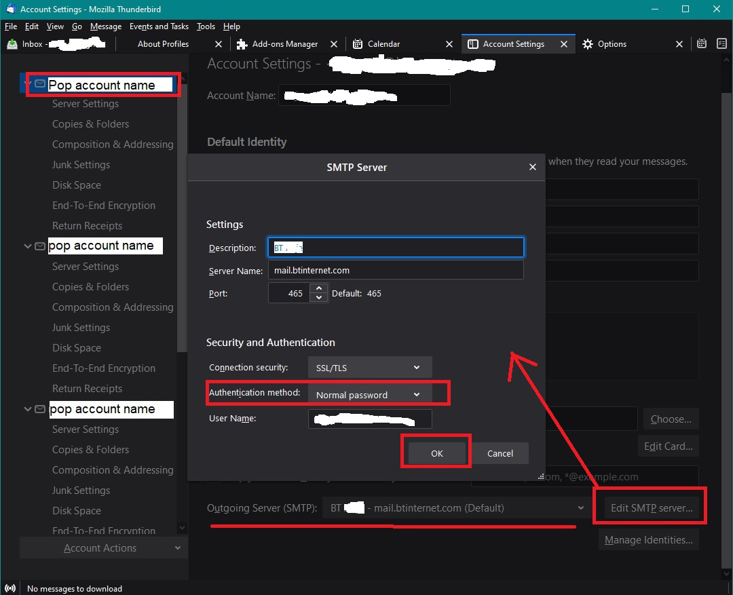Screen dimensions: 733x595
Task: Close the Options tab
Action: click(679, 44)
